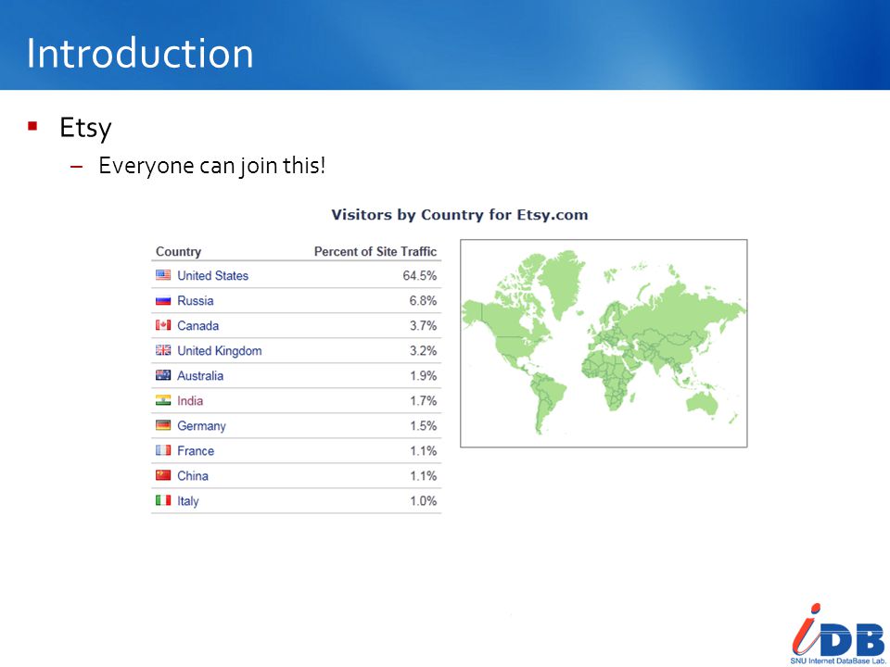Click the United States flag icon

tap(163, 275)
